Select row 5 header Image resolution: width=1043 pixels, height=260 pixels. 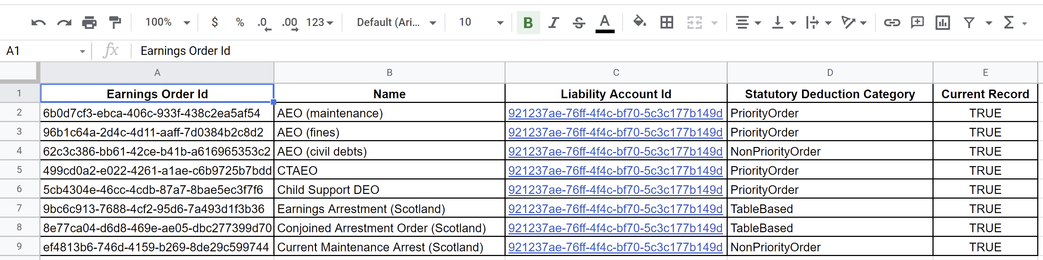pyautogui.click(x=20, y=170)
